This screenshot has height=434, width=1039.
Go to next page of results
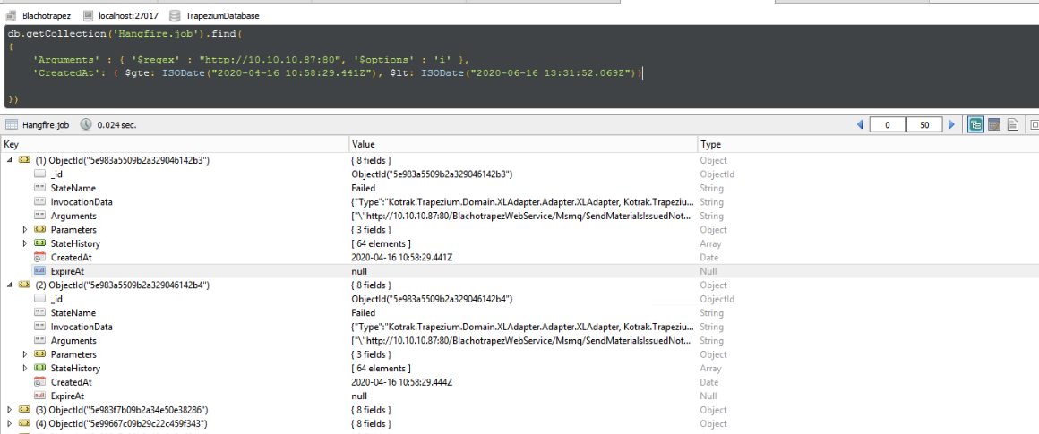pos(951,124)
